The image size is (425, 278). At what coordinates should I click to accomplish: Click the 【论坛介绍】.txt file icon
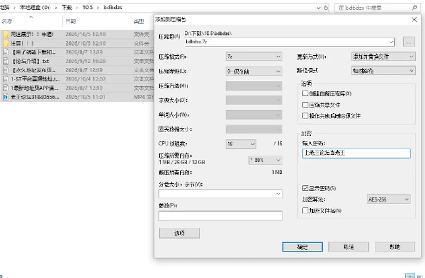tap(5, 61)
